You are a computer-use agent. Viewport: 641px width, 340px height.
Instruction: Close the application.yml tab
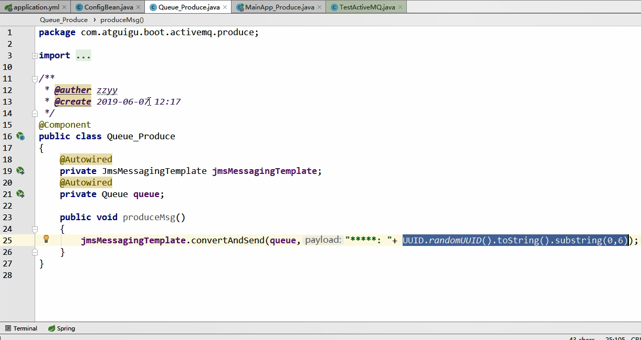click(64, 7)
